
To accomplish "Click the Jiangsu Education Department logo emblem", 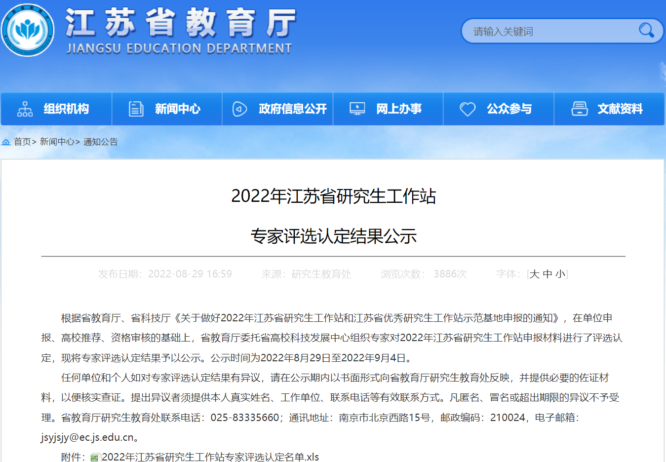I will pos(28,30).
